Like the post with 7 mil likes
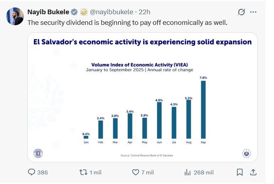Viewport: 274px width, 184px height. tap(136, 172)
